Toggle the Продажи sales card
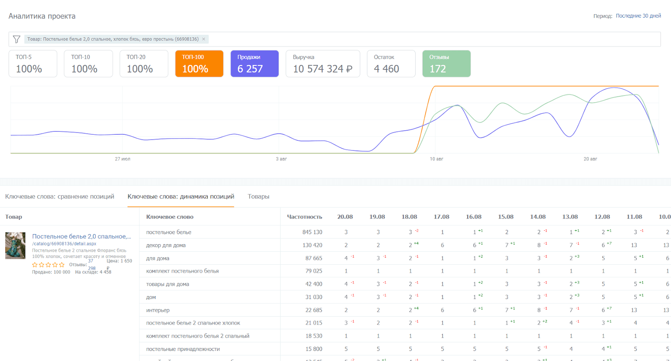Viewport: 671px width, 361px height. (254, 64)
